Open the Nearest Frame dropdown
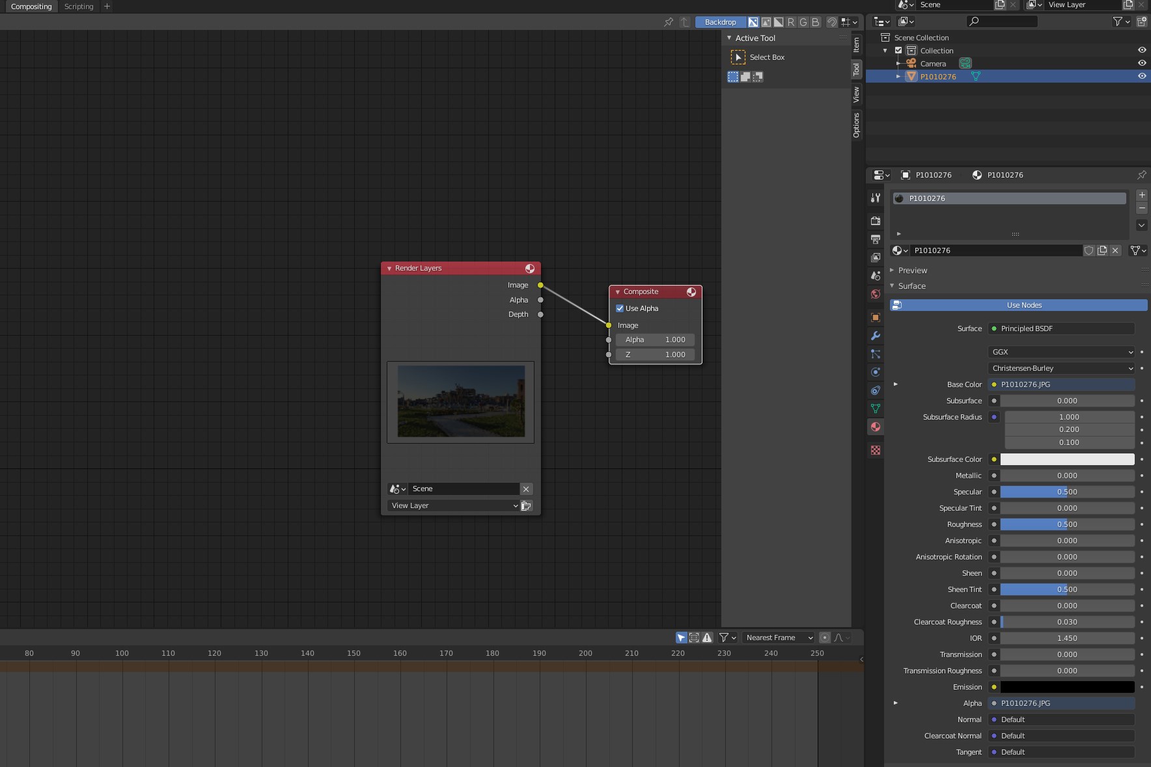Image resolution: width=1151 pixels, height=767 pixels. tap(779, 638)
